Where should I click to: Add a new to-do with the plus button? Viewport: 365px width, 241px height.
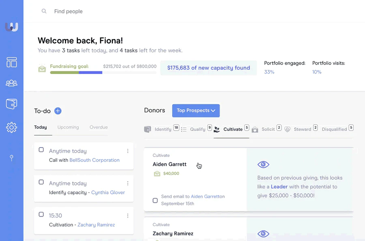click(x=58, y=111)
